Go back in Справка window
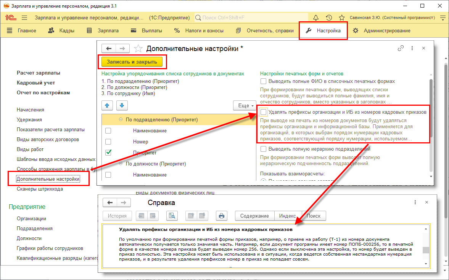The width and height of the screenshot is (449, 280). (109, 202)
